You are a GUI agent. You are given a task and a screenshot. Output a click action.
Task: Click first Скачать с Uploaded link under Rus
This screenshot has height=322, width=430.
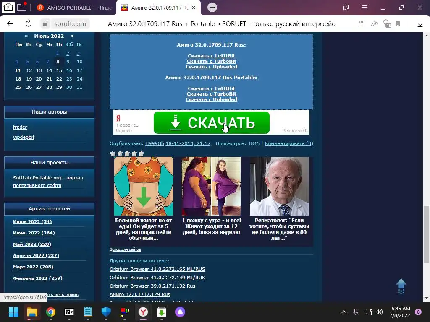click(x=212, y=67)
